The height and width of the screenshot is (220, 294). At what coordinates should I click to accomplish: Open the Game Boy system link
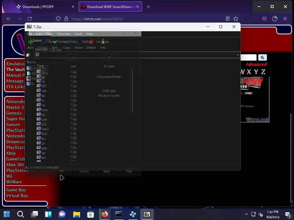(16, 190)
